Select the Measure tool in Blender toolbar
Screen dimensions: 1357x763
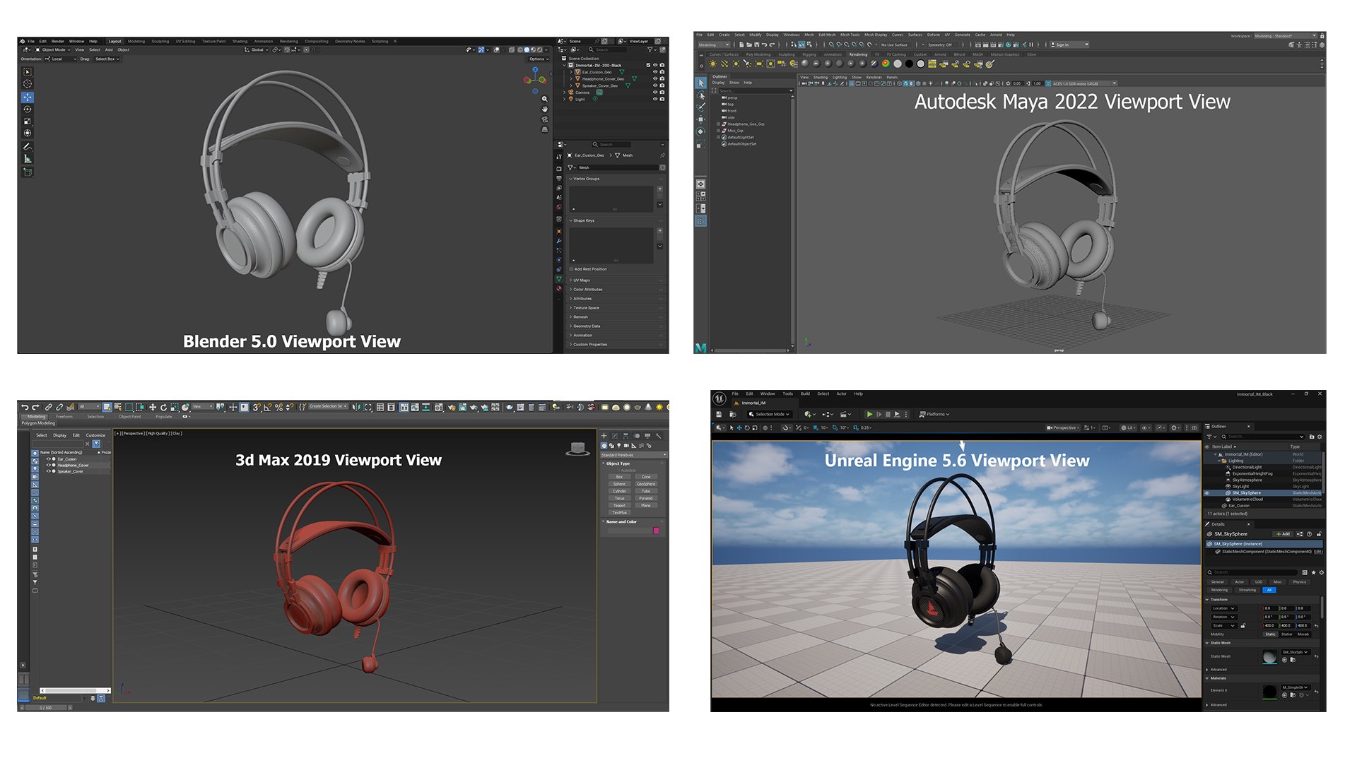pyautogui.click(x=28, y=159)
